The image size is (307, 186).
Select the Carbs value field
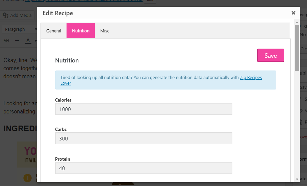click(144, 138)
